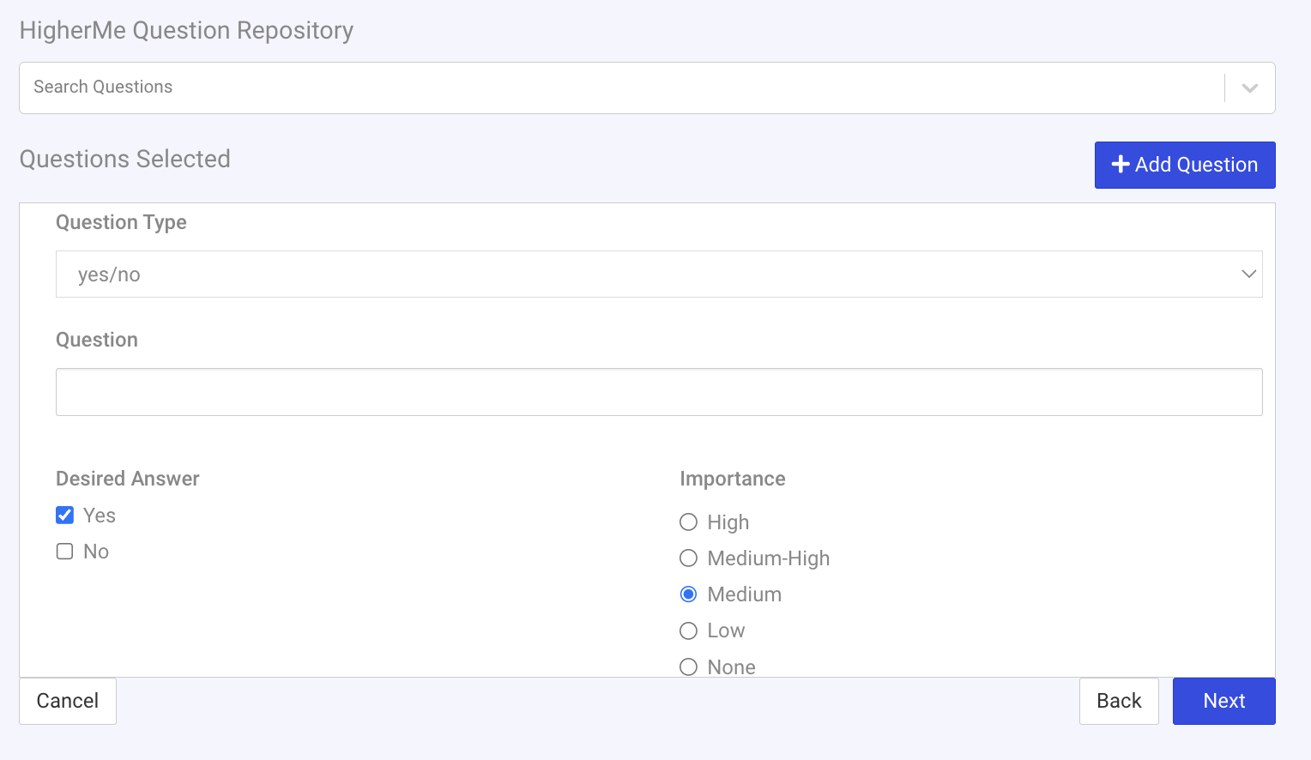This screenshot has height=760, width=1311.
Task: Check the No desired answer checkbox
Action: (64, 551)
